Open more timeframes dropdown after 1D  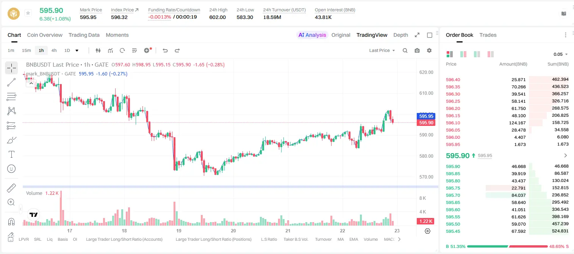77,50
